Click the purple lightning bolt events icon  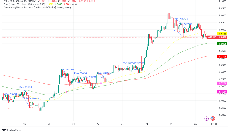[207, 119]
